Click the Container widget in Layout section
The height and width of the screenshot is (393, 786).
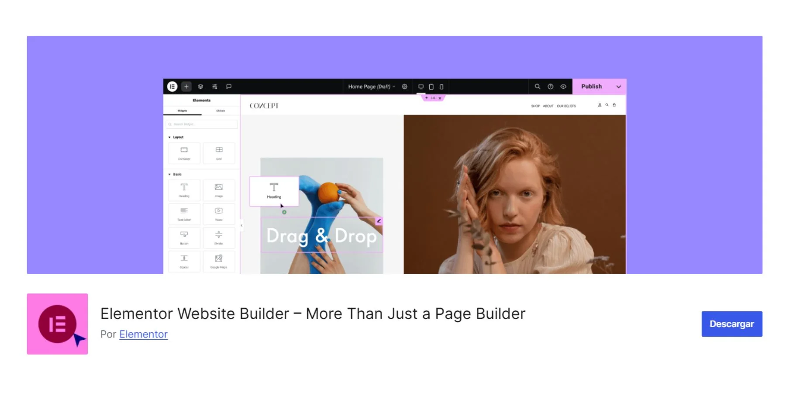pos(184,153)
